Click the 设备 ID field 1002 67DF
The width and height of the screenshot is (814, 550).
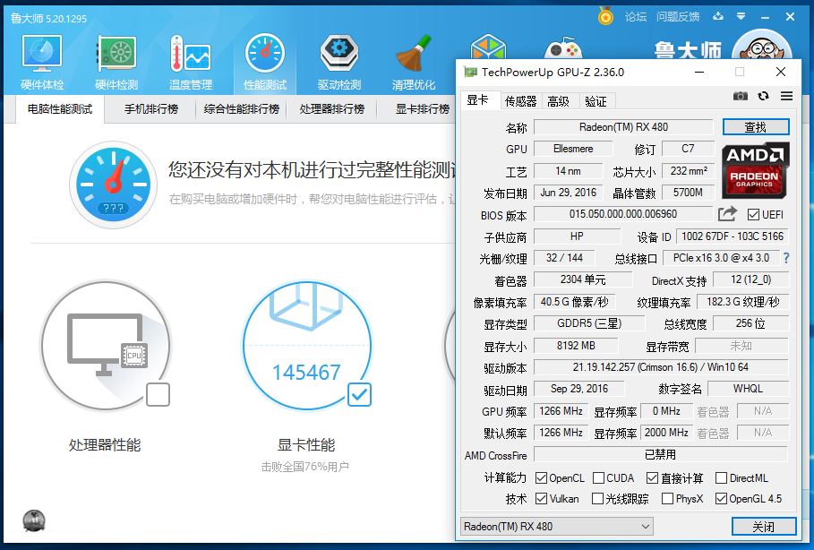click(x=733, y=236)
